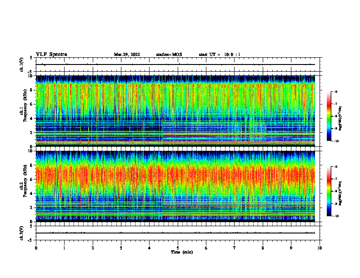
Task: Select the date text "Mar.29, 2022"
Action: 127,55
